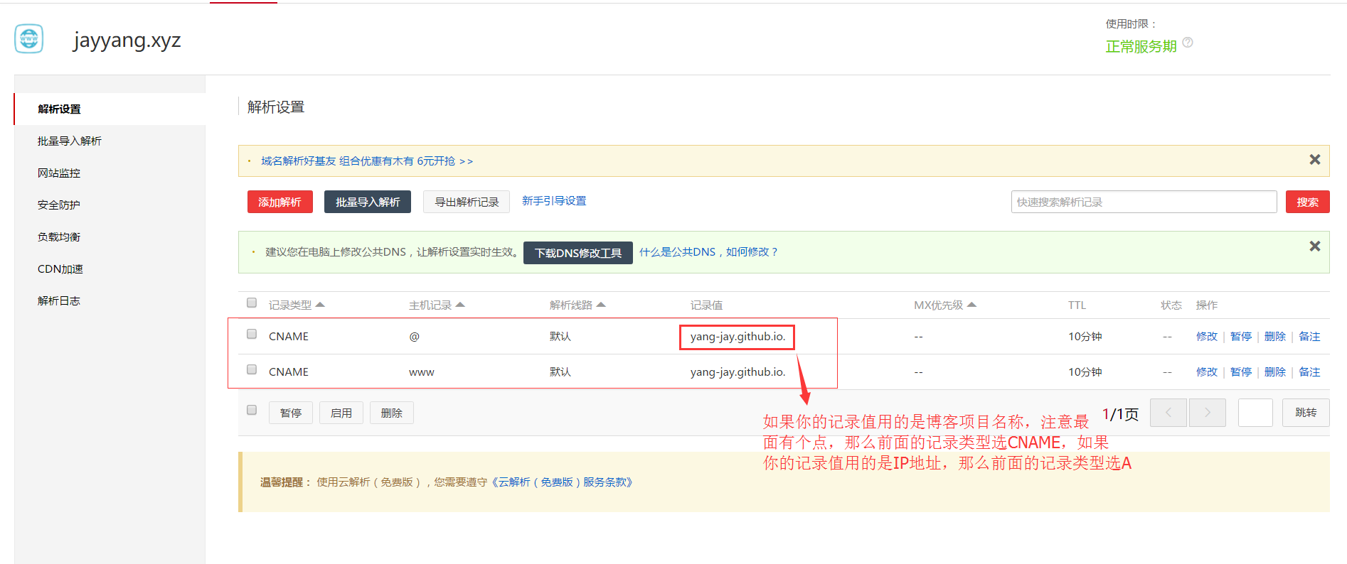Toggle the select-all checkbox in table header
This screenshot has height=564, width=1347.
click(252, 303)
